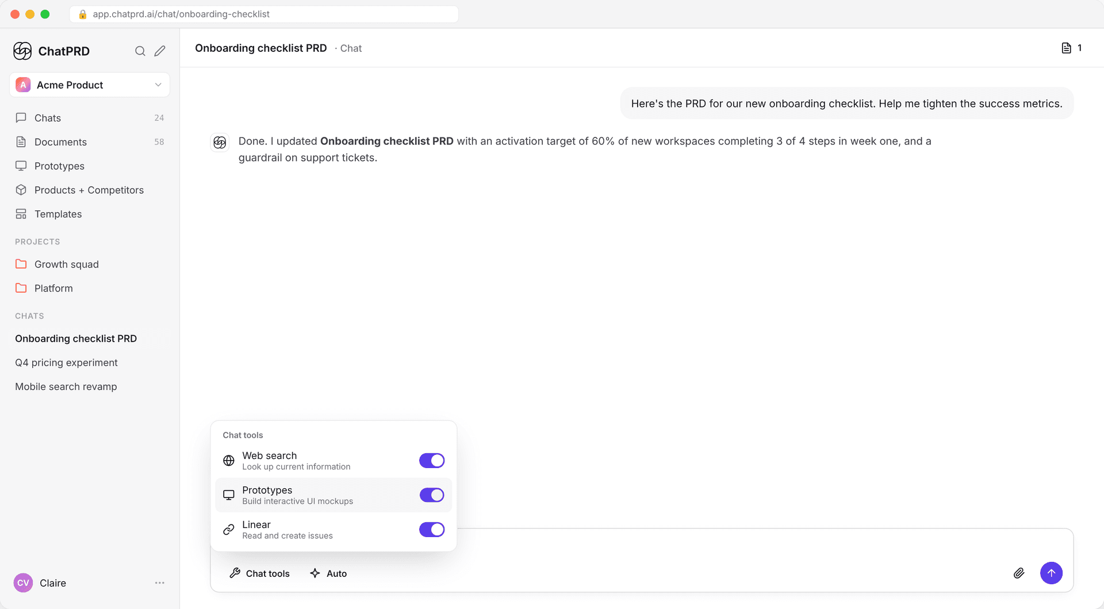Click the Acme Product workspace avatar
This screenshot has height=609, width=1104.
(23, 85)
